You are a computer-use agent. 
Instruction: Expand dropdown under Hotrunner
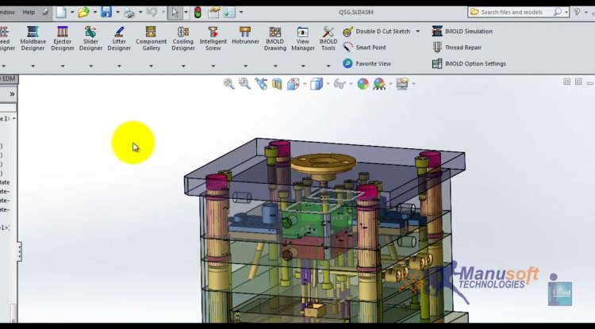pos(245,66)
